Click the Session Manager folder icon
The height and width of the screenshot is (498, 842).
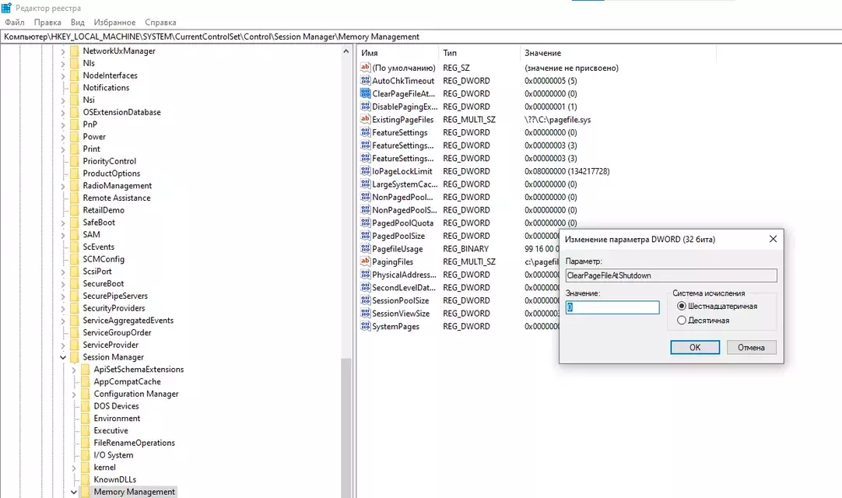(x=74, y=356)
